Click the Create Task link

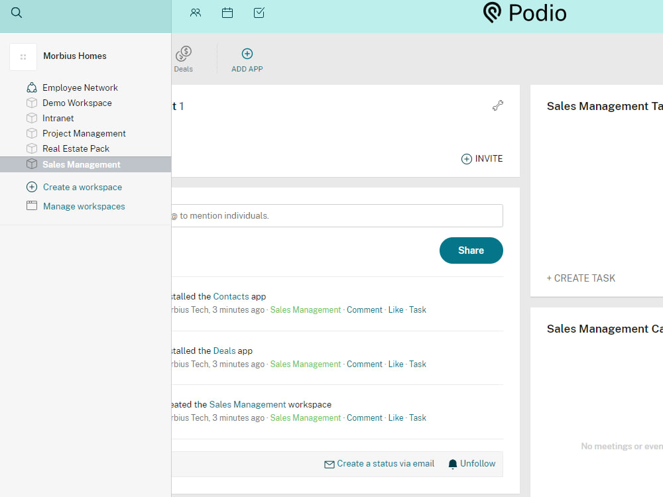point(581,278)
